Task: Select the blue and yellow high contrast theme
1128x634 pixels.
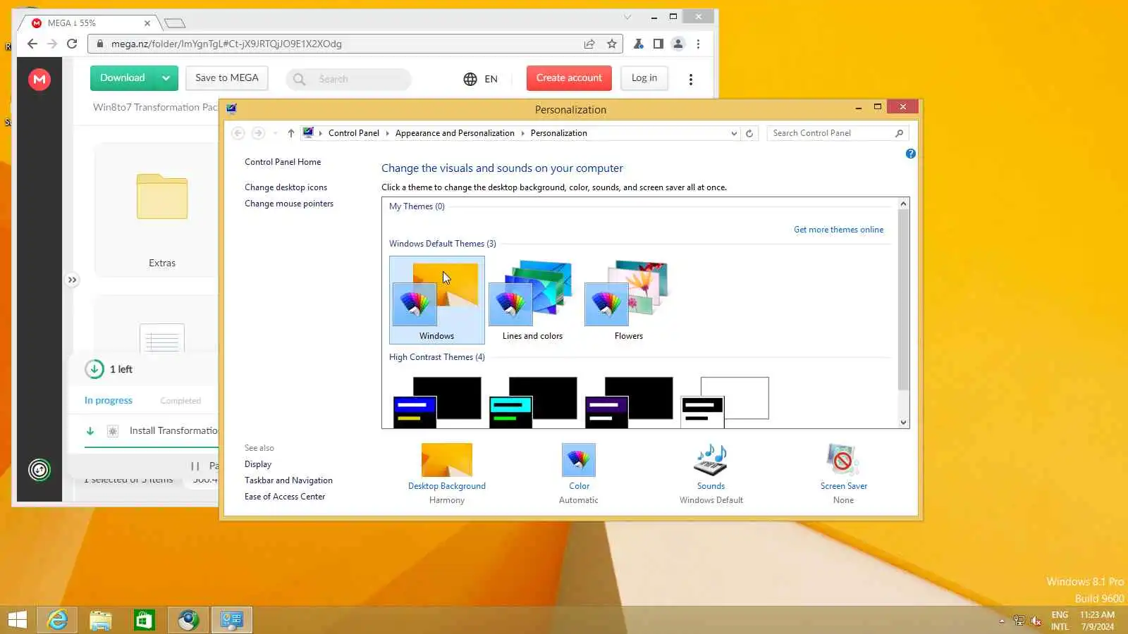Action: coord(437,402)
